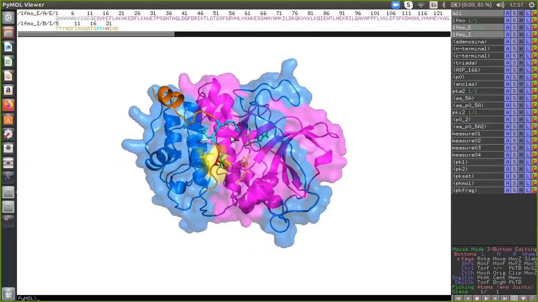Viewport: 538px width, 302px height.
Task: Toggle (n-terminal) selection
Action: tap(478, 49)
